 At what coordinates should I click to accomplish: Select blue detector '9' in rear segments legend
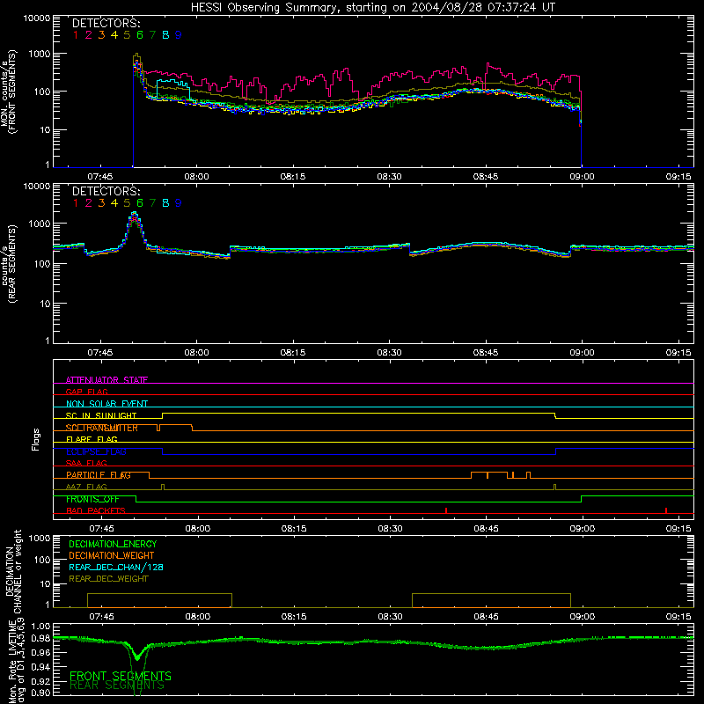click(179, 203)
